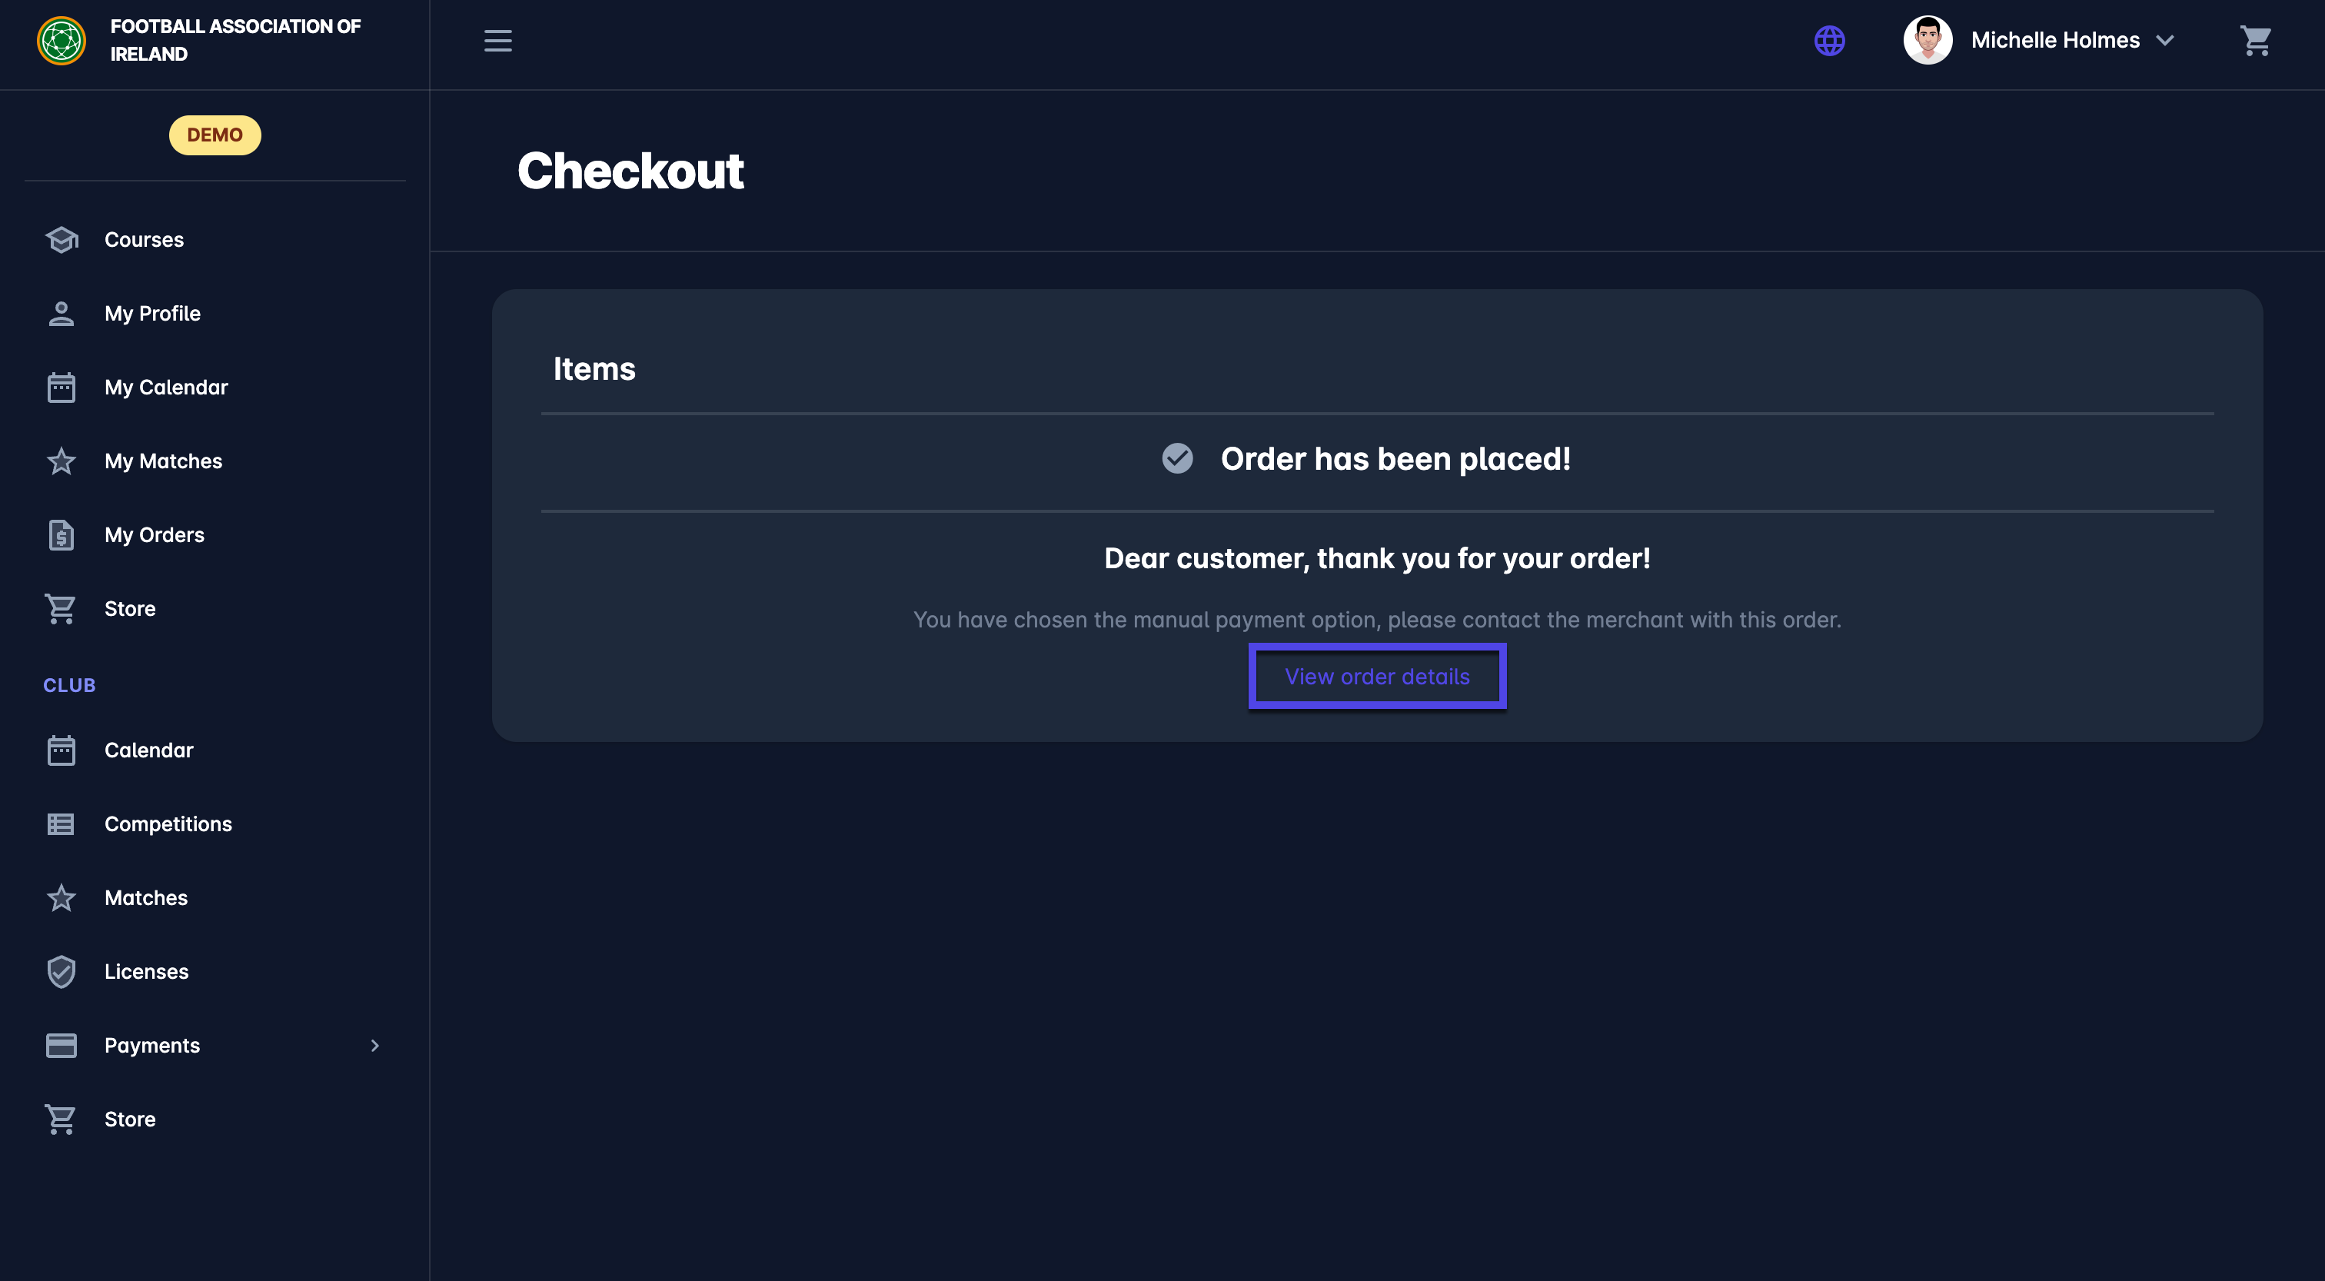Toggle the hamburger sidebar menu
The image size is (2325, 1281).
pos(497,41)
